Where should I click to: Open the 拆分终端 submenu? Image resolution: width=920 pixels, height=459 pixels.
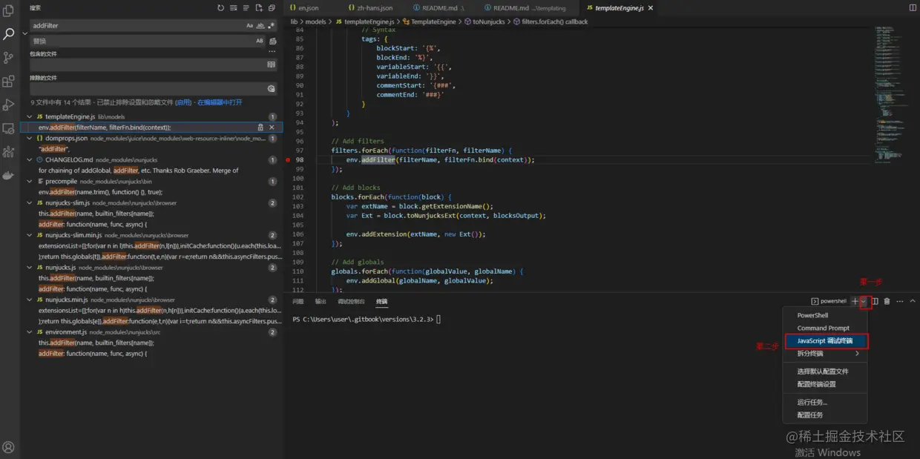tap(825, 354)
